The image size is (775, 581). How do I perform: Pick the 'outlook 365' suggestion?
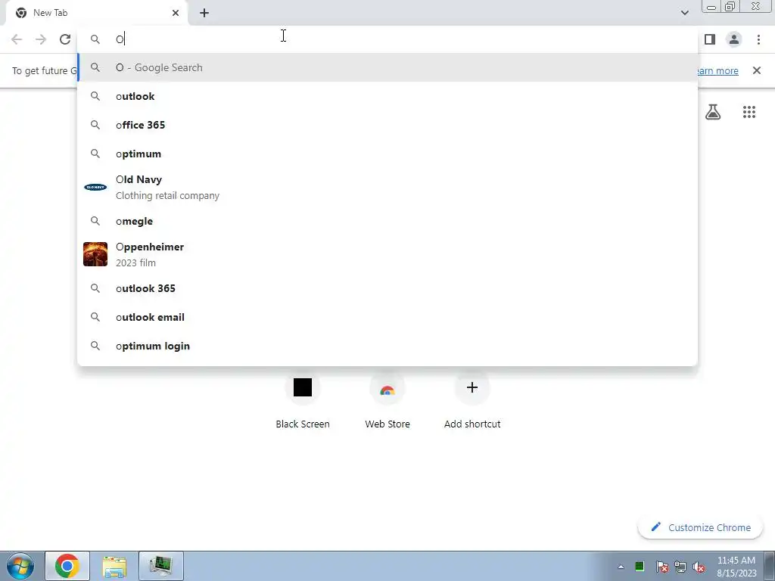click(387, 288)
